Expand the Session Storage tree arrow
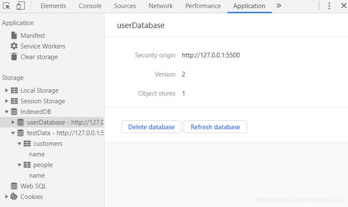 pyautogui.click(x=6, y=101)
